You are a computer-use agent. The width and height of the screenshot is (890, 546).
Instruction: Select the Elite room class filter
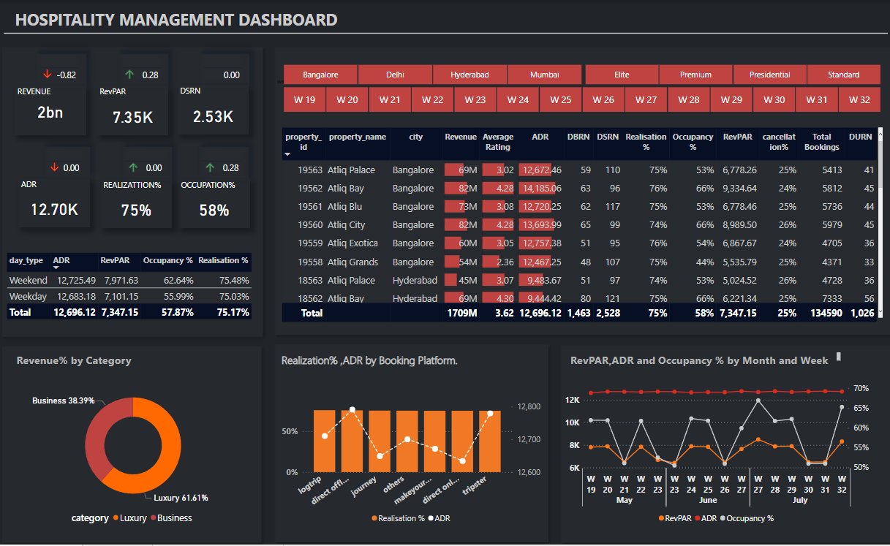coord(622,75)
